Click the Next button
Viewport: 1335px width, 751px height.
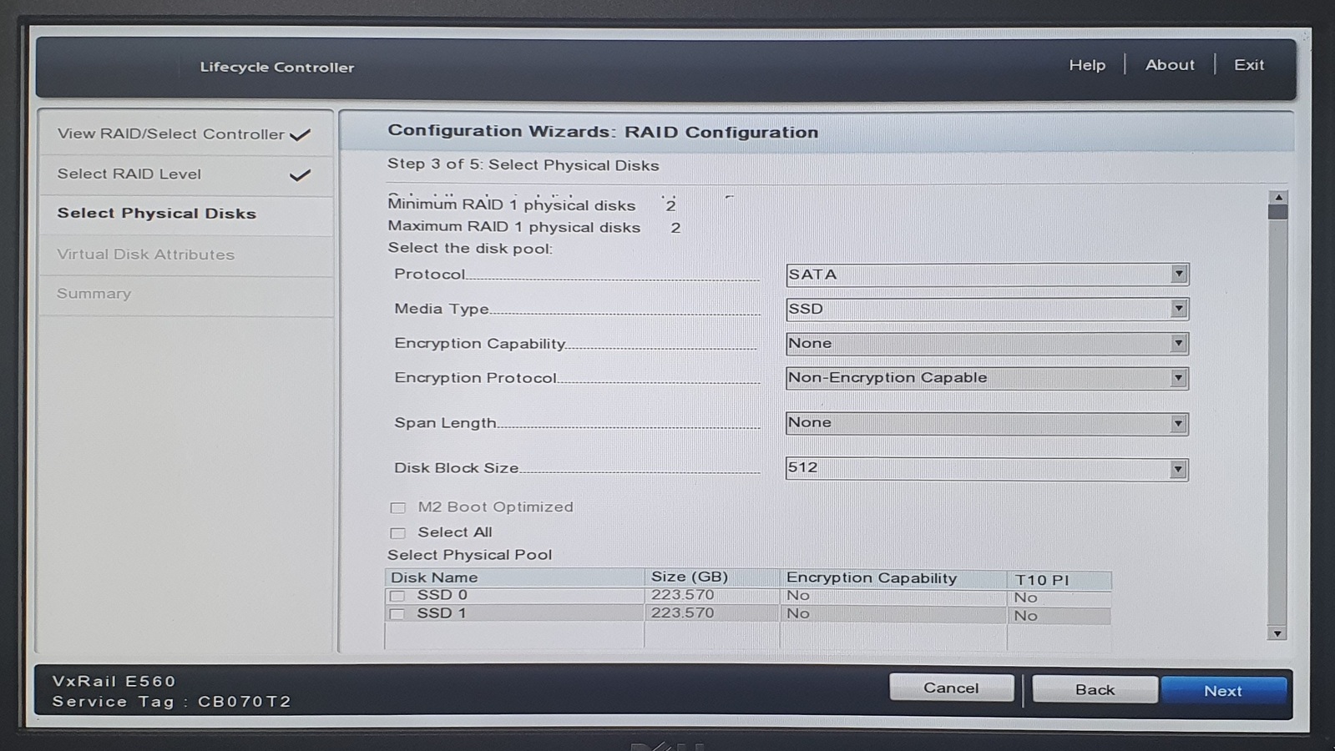coord(1223,690)
